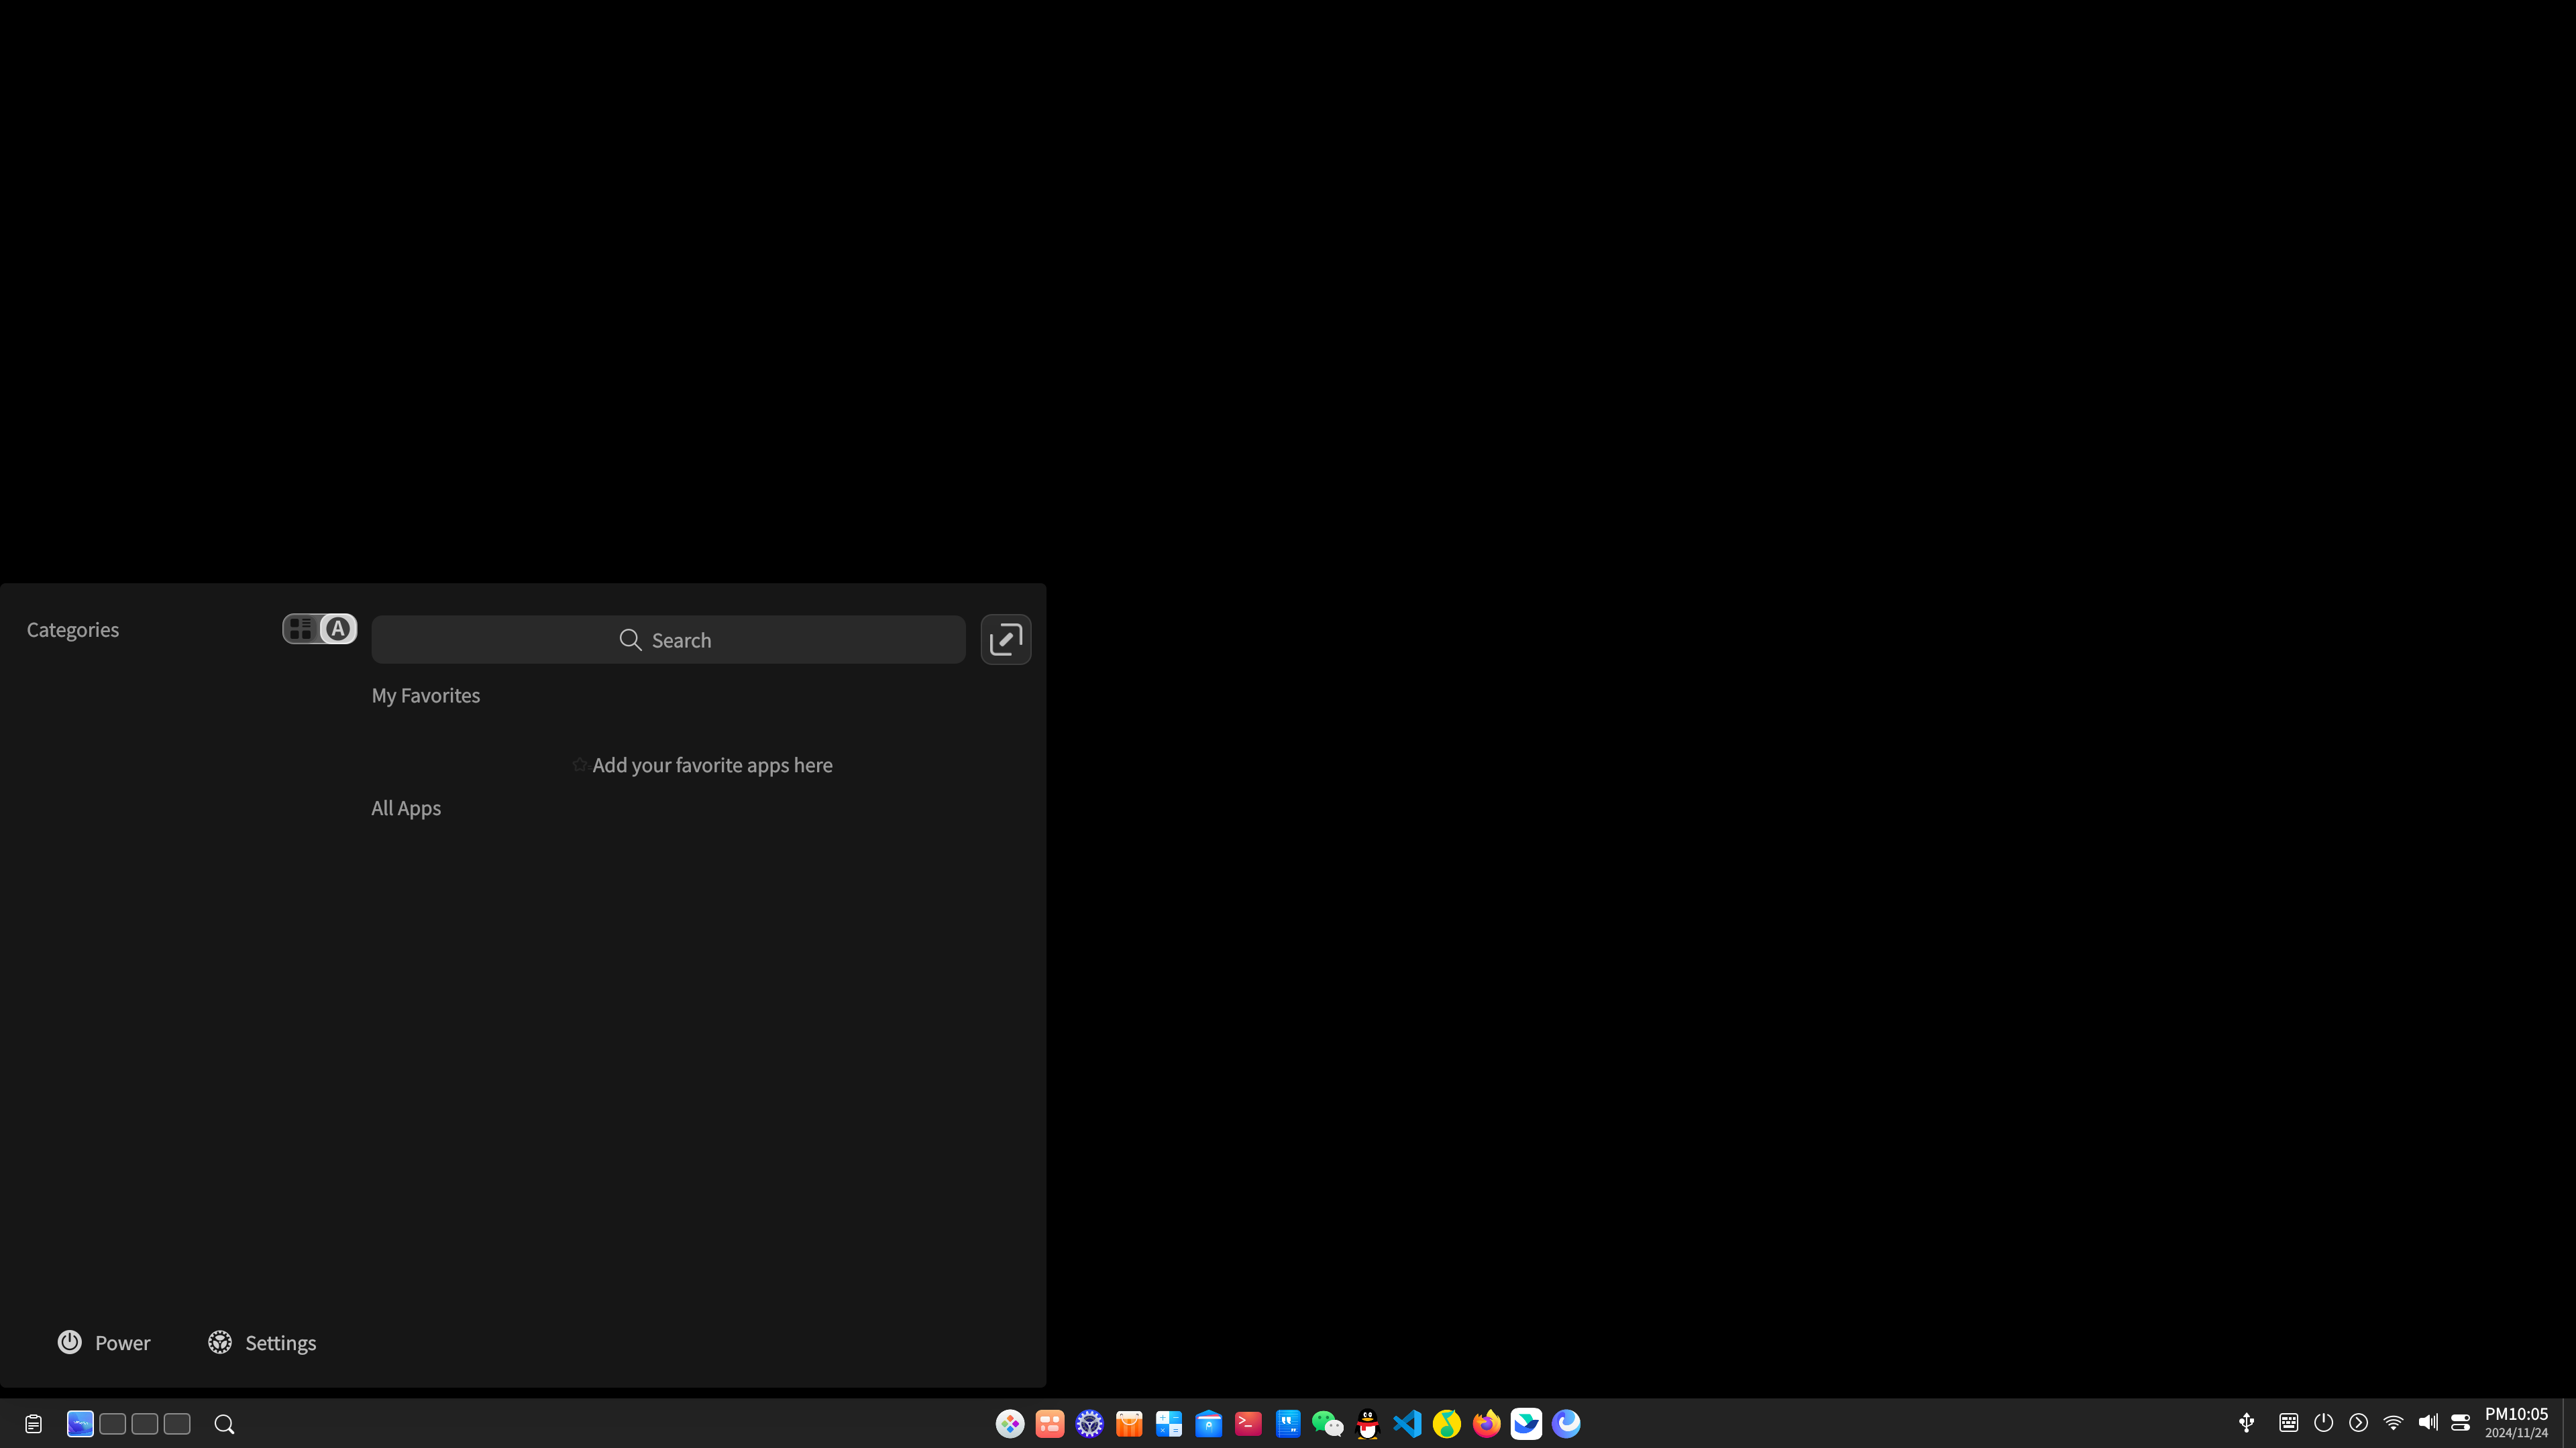Image resolution: width=2576 pixels, height=1448 pixels.
Task: Open the USB device tray icon
Action: (2247, 1423)
